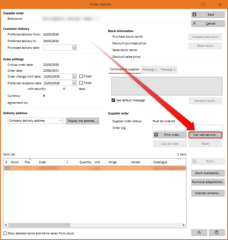Enable Fixed for preferred reception date

81,83
